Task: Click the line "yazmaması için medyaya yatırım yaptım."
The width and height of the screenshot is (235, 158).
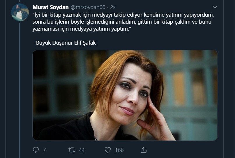Action: coord(82,29)
